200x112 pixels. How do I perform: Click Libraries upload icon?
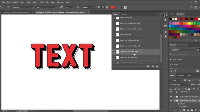coord(175,71)
